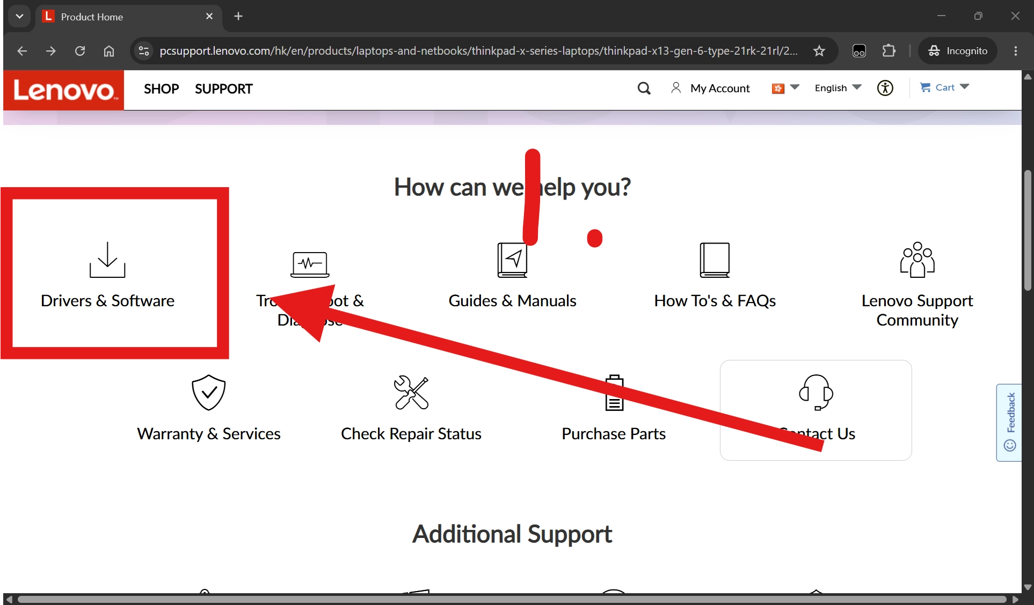Viewport: 1034px width, 605px height.
Task: Open the site search magnifier icon
Action: (x=644, y=88)
